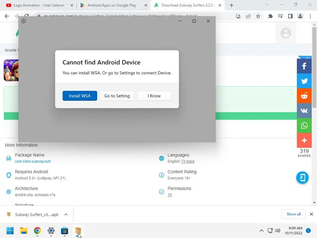Click the Content Rating info icon
Image resolution: width=317 pixels, height=238 pixels.
[162, 175]
